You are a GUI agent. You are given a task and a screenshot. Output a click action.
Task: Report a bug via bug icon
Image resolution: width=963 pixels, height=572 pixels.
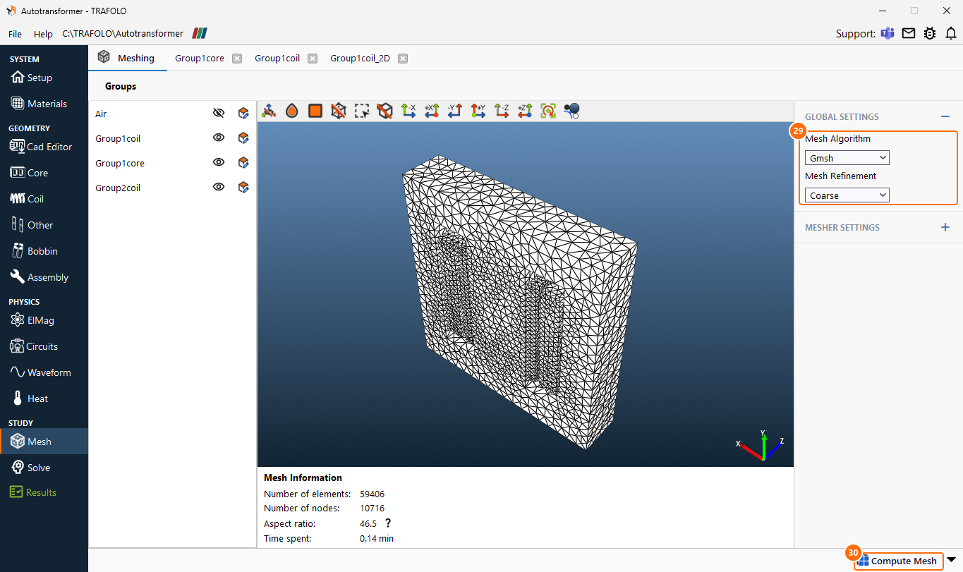point(930,33)
